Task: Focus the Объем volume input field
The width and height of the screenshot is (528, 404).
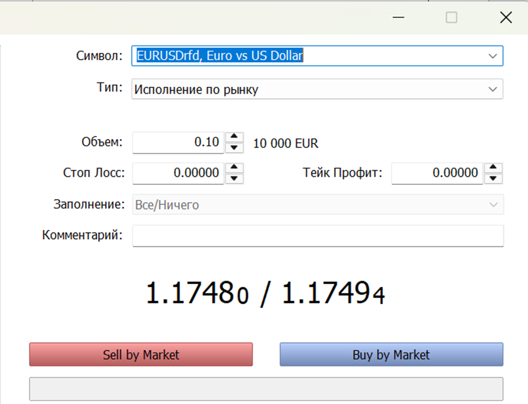Action: (178, 143)
